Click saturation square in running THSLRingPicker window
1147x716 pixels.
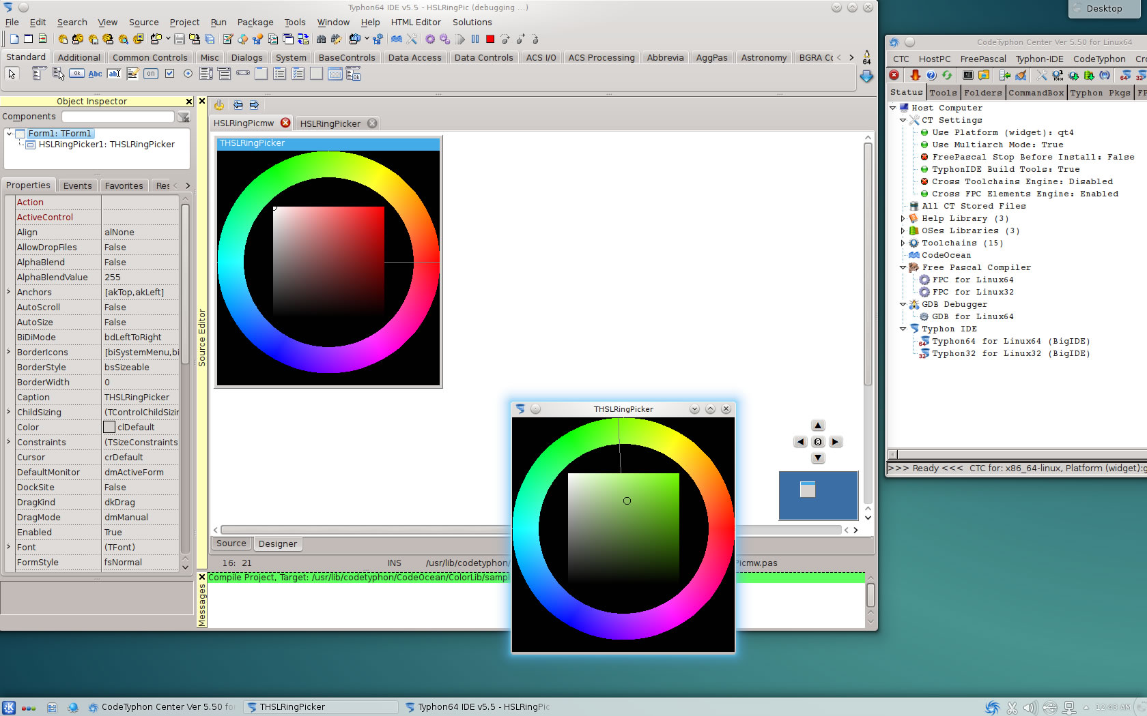click(x=623, y=528)
